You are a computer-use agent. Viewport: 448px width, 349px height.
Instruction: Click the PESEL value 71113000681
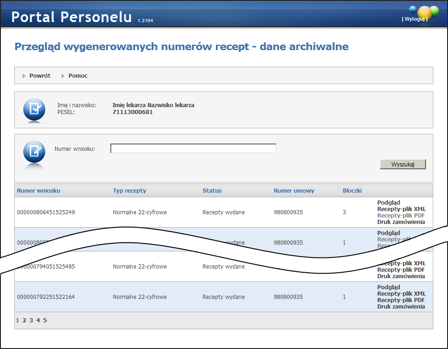coord(133,112)
